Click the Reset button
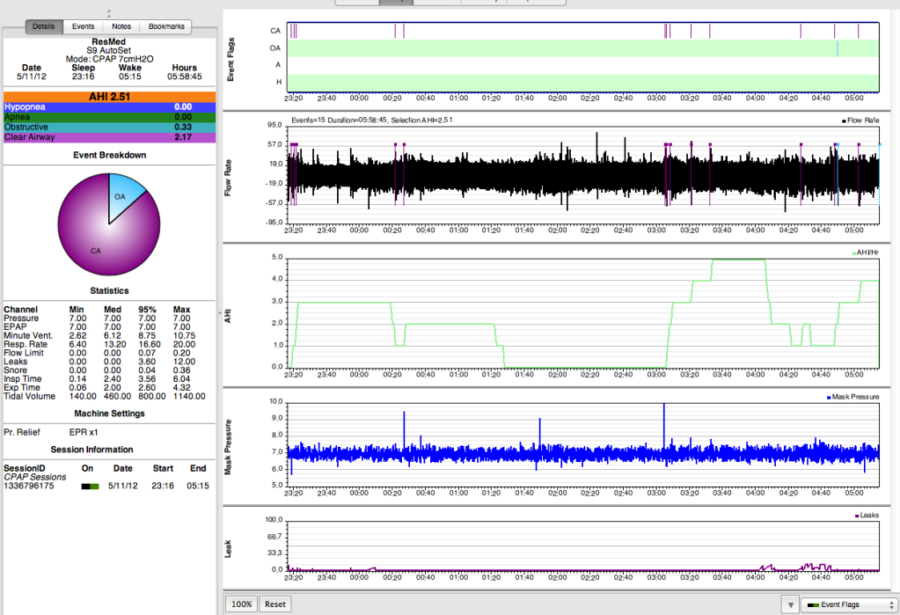Screen dimensions: 900x615 pos(275,604)
